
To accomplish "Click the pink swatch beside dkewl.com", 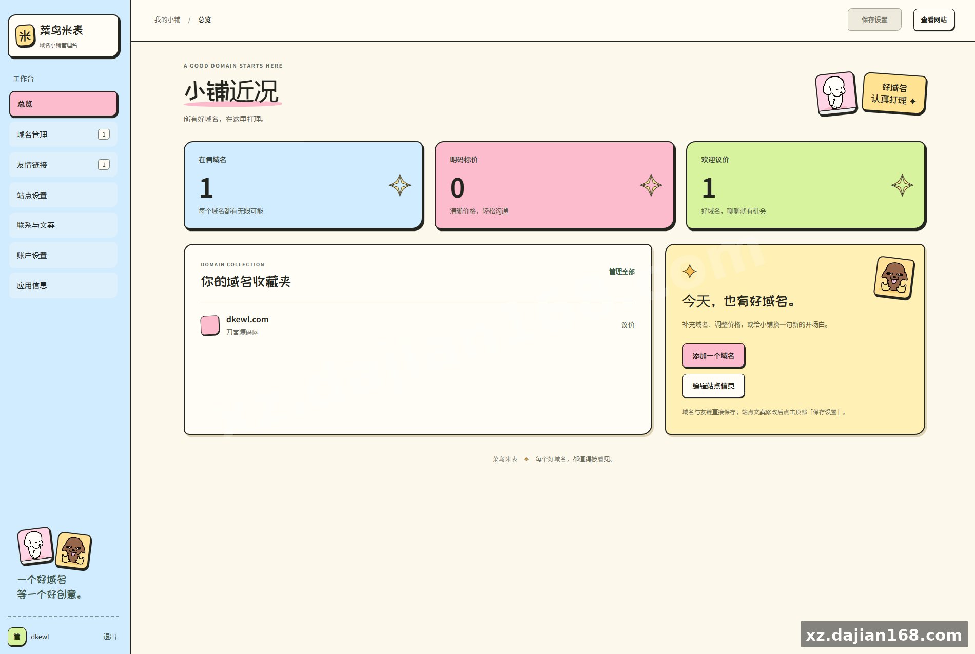I will (x=210, y=325).
